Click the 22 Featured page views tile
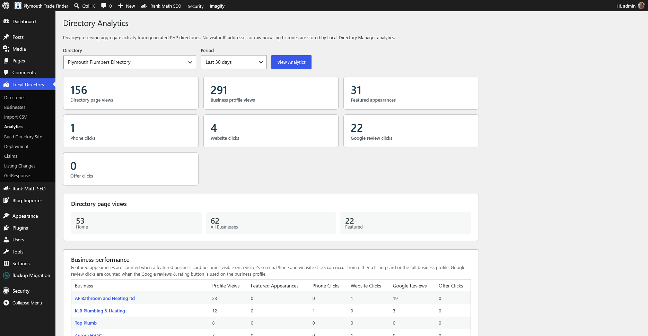This screenshot has width=648, height=336. point(405,223)
